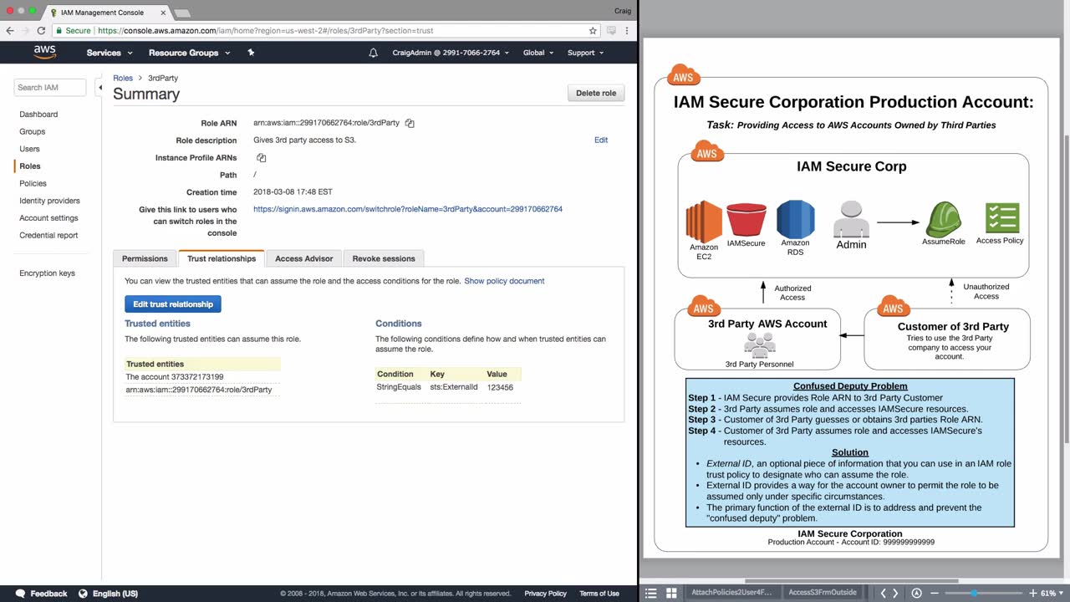Viewport: 1070px width, 602px height.
Task: Bookmark this page with the star icon
Action: click(593, 30)
